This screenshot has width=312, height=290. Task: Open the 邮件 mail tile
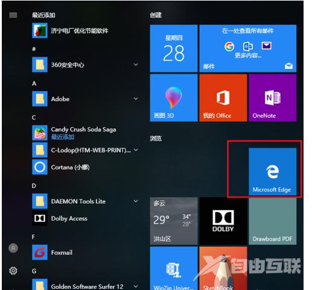point(247,48)
